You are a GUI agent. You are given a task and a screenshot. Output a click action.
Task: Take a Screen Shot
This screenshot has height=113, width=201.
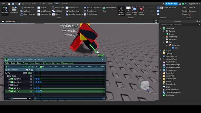click(135, 11)
